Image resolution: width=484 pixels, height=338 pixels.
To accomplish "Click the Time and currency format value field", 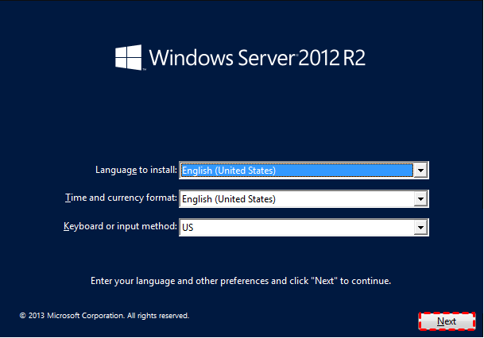I will pyautogui.click(x=304, y=199).
